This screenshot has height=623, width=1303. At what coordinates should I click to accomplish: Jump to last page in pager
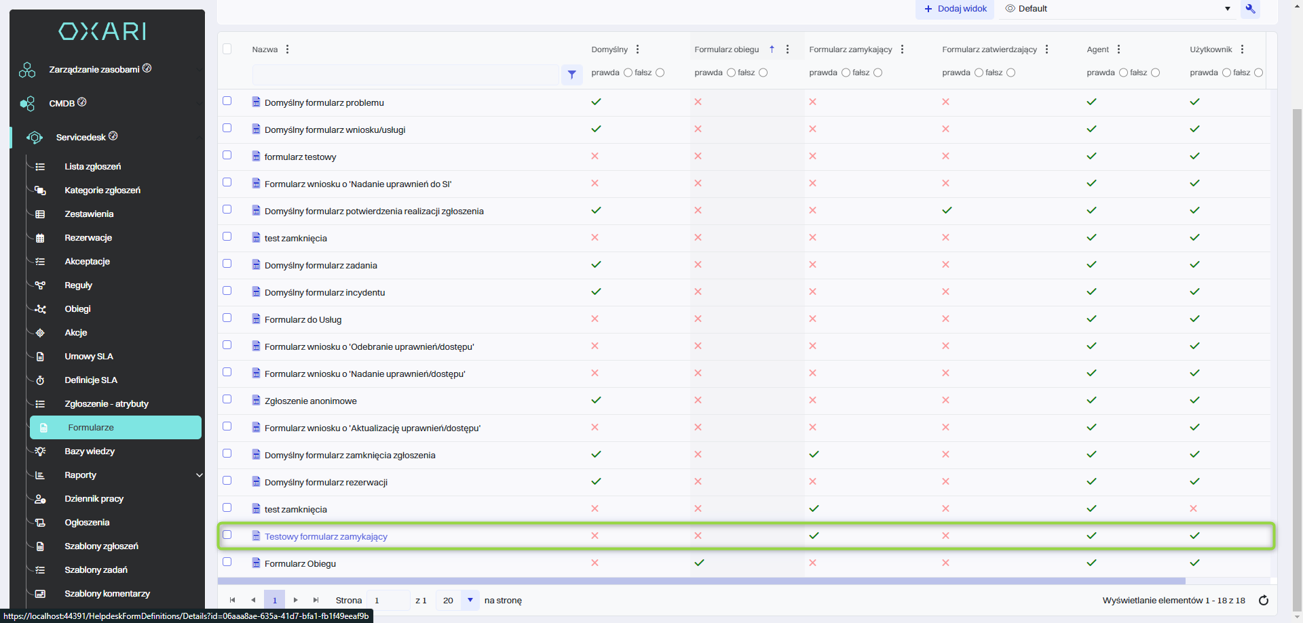[x=316, y=600]
